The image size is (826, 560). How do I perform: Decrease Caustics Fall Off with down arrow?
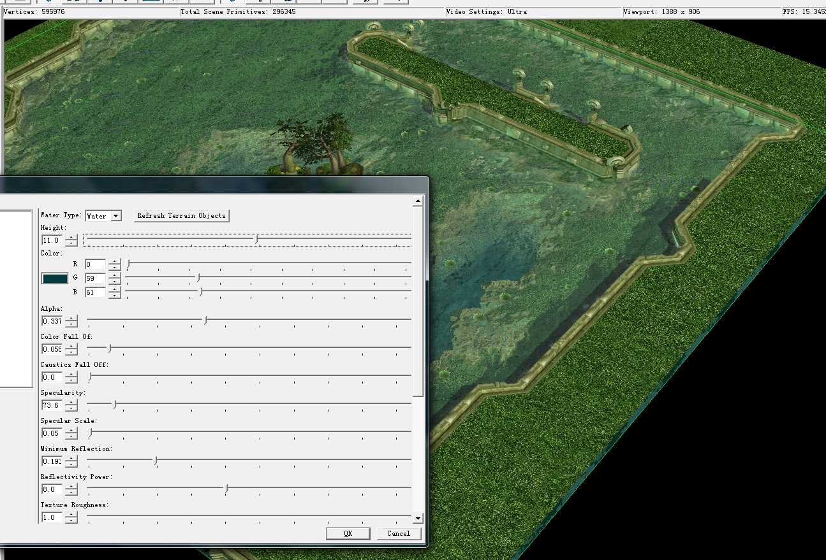[x=71, y=380]
